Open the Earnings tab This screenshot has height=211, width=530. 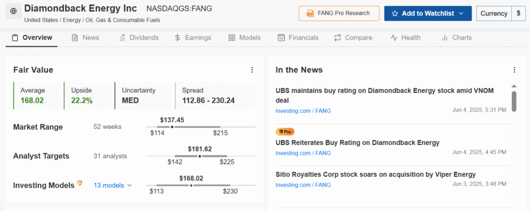[x=193, y=38]
